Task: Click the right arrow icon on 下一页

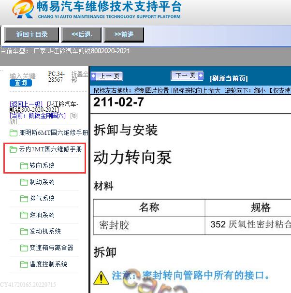Action: 201,76
